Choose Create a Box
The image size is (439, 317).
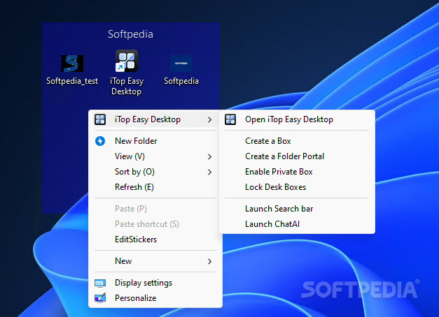pyautogui.click(x=297, y=141)
